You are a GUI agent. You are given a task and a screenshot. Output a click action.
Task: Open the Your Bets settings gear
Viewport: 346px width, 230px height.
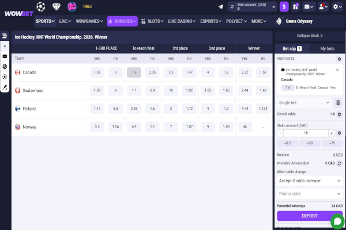(x=339, y=59)
